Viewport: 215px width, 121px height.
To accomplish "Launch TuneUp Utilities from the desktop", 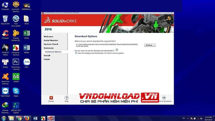I will click(x=16, y=35).
